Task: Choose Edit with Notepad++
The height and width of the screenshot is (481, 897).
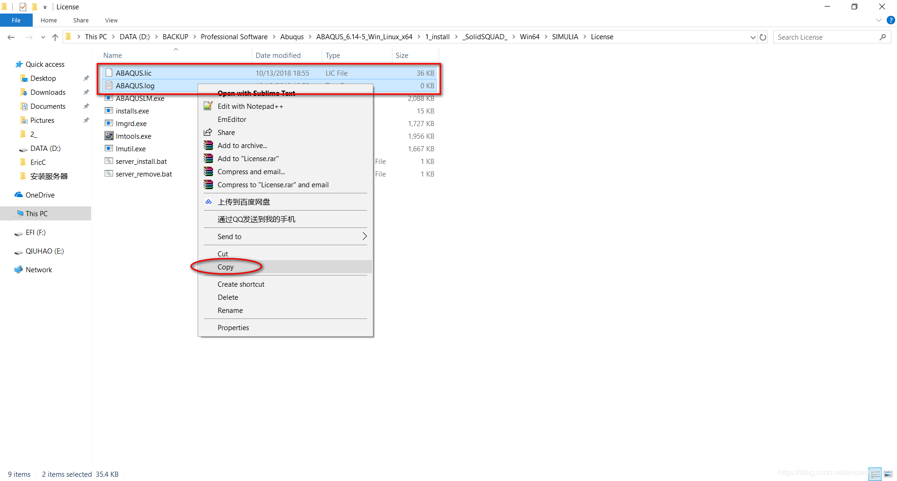Action: point(285,106)
